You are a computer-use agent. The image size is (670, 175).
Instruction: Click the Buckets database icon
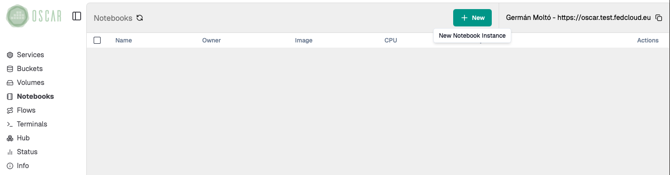(10, 69)
